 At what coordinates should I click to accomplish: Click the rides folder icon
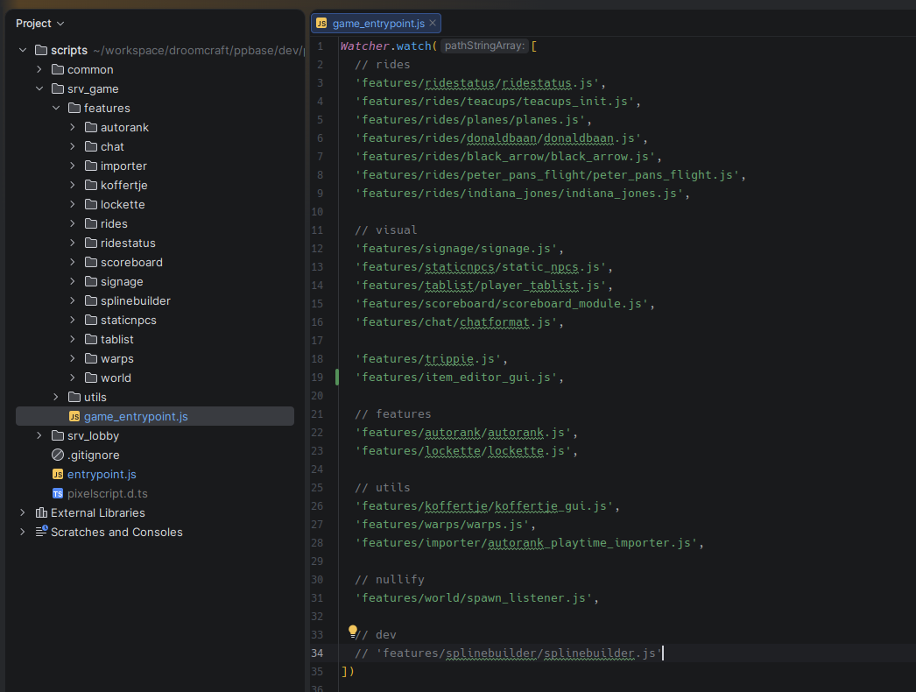tap(91, 223)
